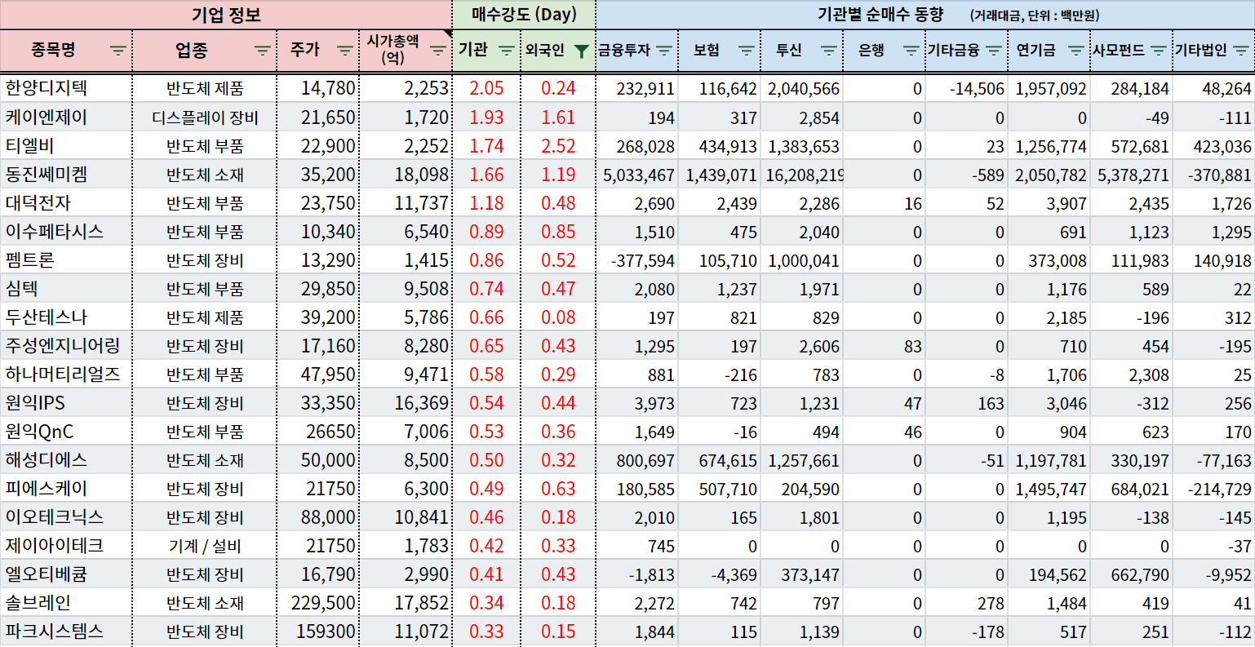Select the foreigner strength value 1.61
The image size is (1255, 647).
tap(558, 117)
